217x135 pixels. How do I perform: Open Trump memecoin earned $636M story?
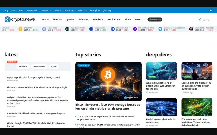pos(106,118)
